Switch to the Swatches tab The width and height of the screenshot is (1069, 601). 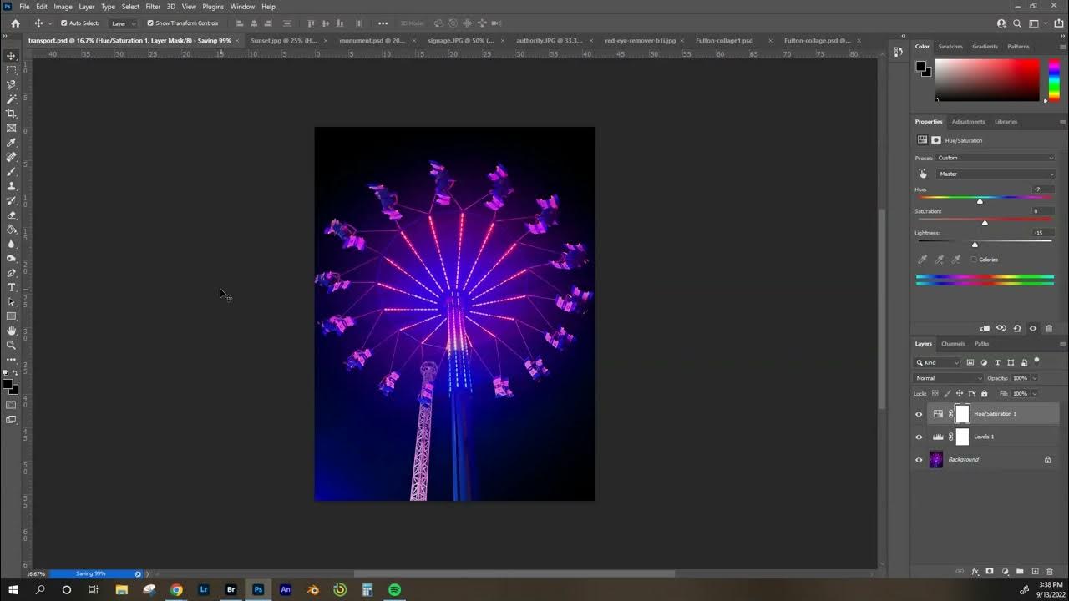tap(950, 47)
